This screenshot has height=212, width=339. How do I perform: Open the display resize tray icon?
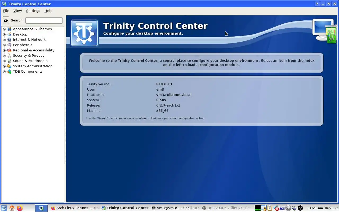pos(282,208)
